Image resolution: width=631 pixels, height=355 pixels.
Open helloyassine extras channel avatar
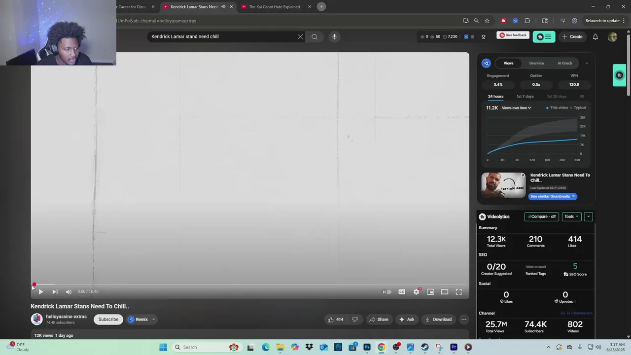(37, 319)
